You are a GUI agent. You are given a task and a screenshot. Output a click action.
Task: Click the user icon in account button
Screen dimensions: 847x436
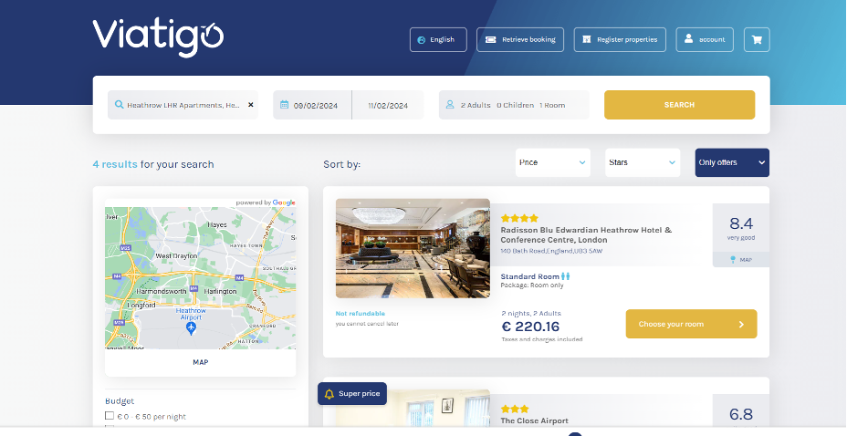coord(688,39)
